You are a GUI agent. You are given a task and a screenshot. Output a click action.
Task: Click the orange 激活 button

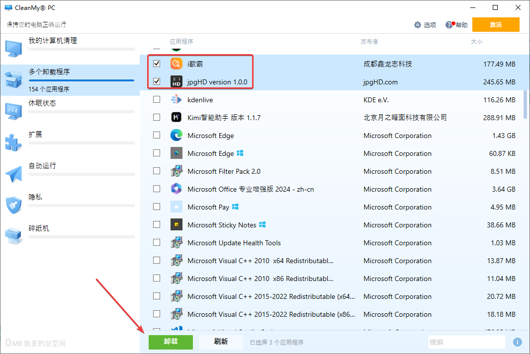tap(496, 25)
